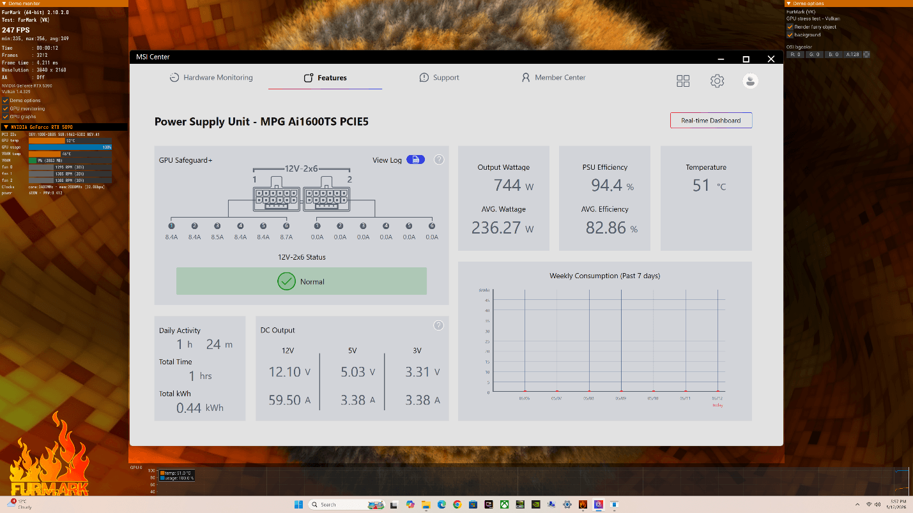Click the Real-time Dashboard button

(711, 121)
